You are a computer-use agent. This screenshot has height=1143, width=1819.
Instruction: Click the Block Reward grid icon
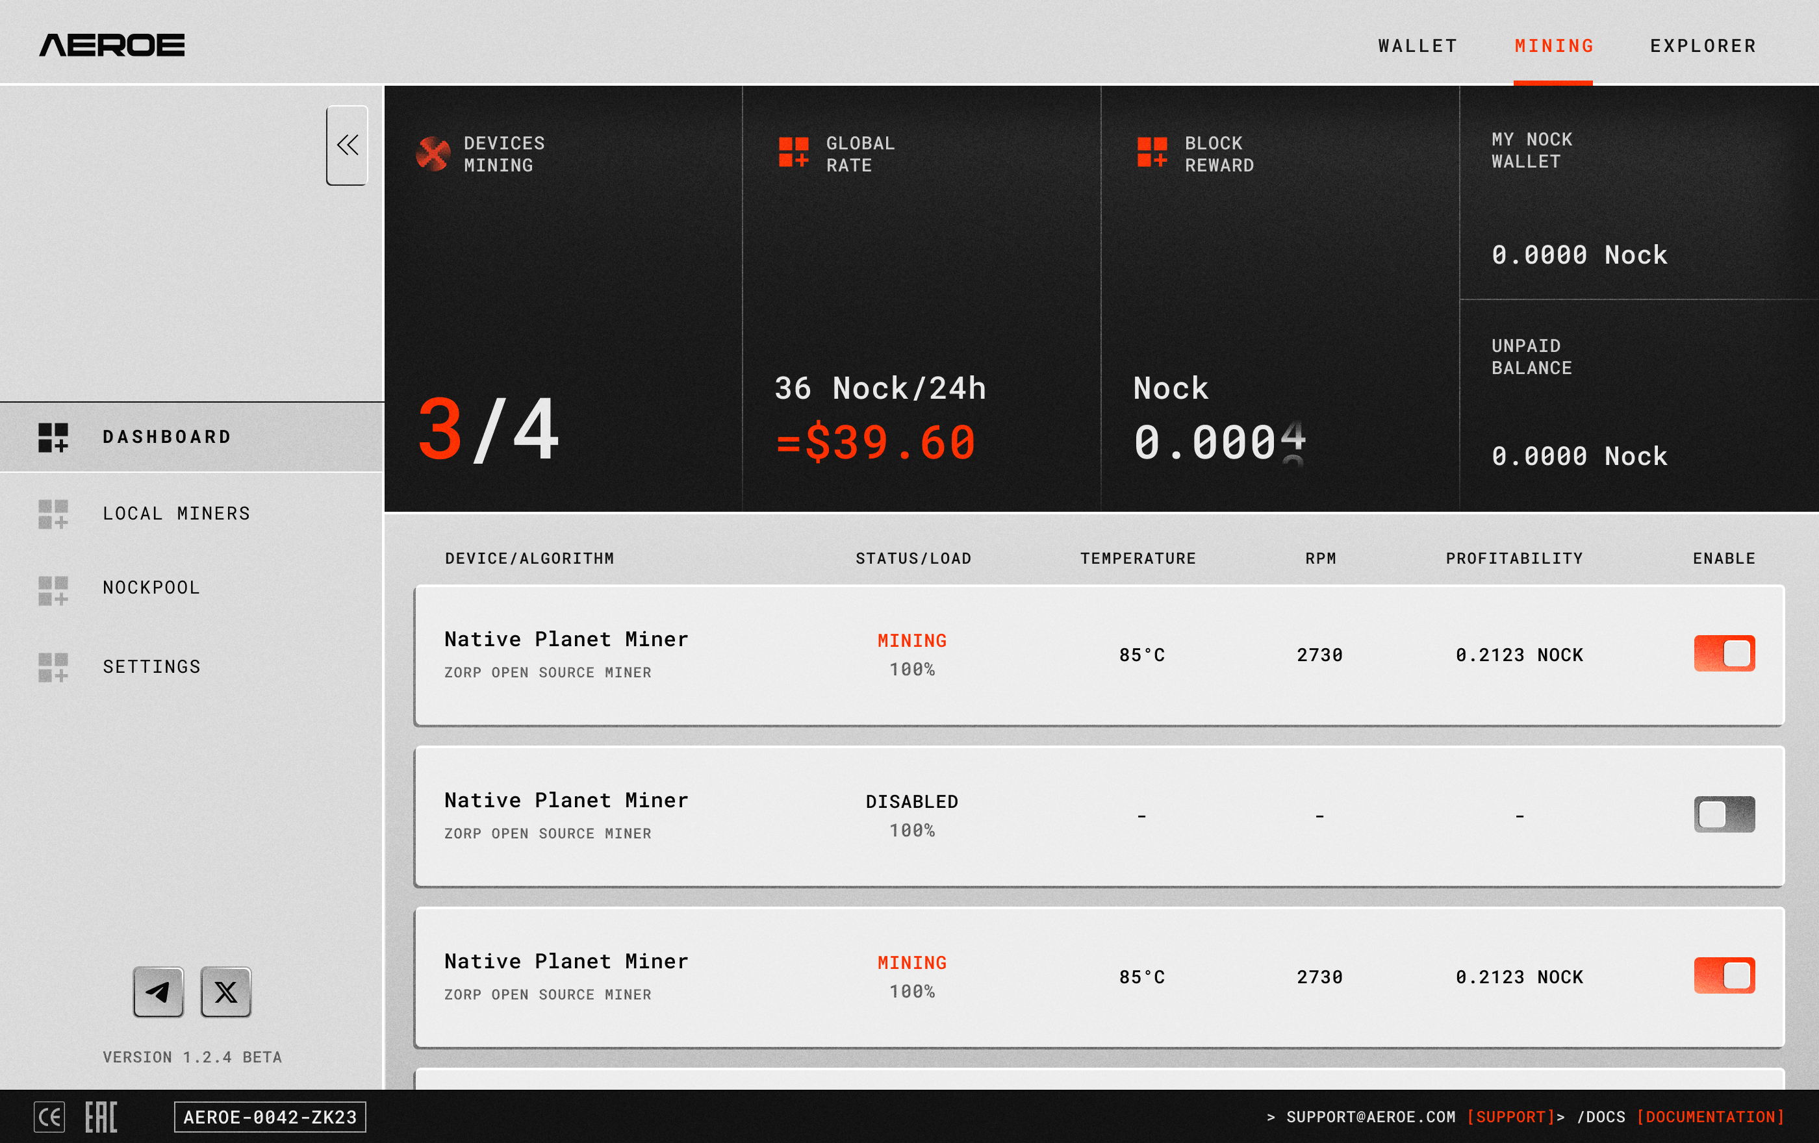pyautogui.click(x=1152, y=152)
